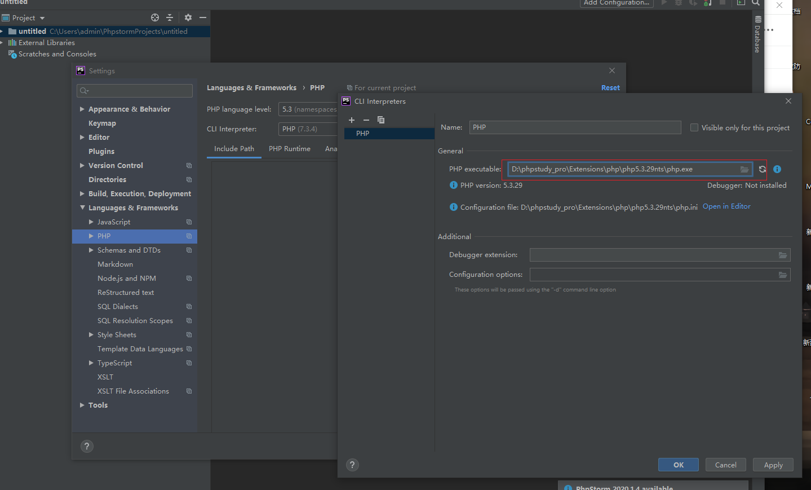The width and height of the screenshot is (811, 490).
Task: Open the Project view dropdown
Action: click(42, 18)
